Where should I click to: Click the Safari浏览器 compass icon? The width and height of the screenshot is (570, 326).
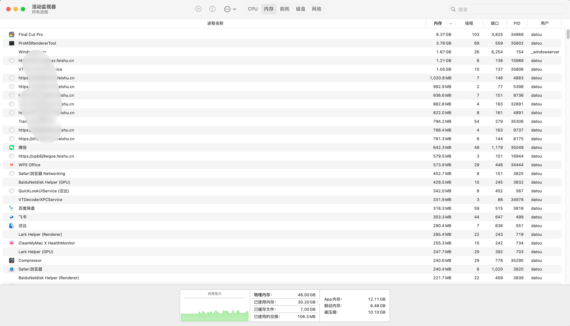pyautogui.click(x=11, y=269)
